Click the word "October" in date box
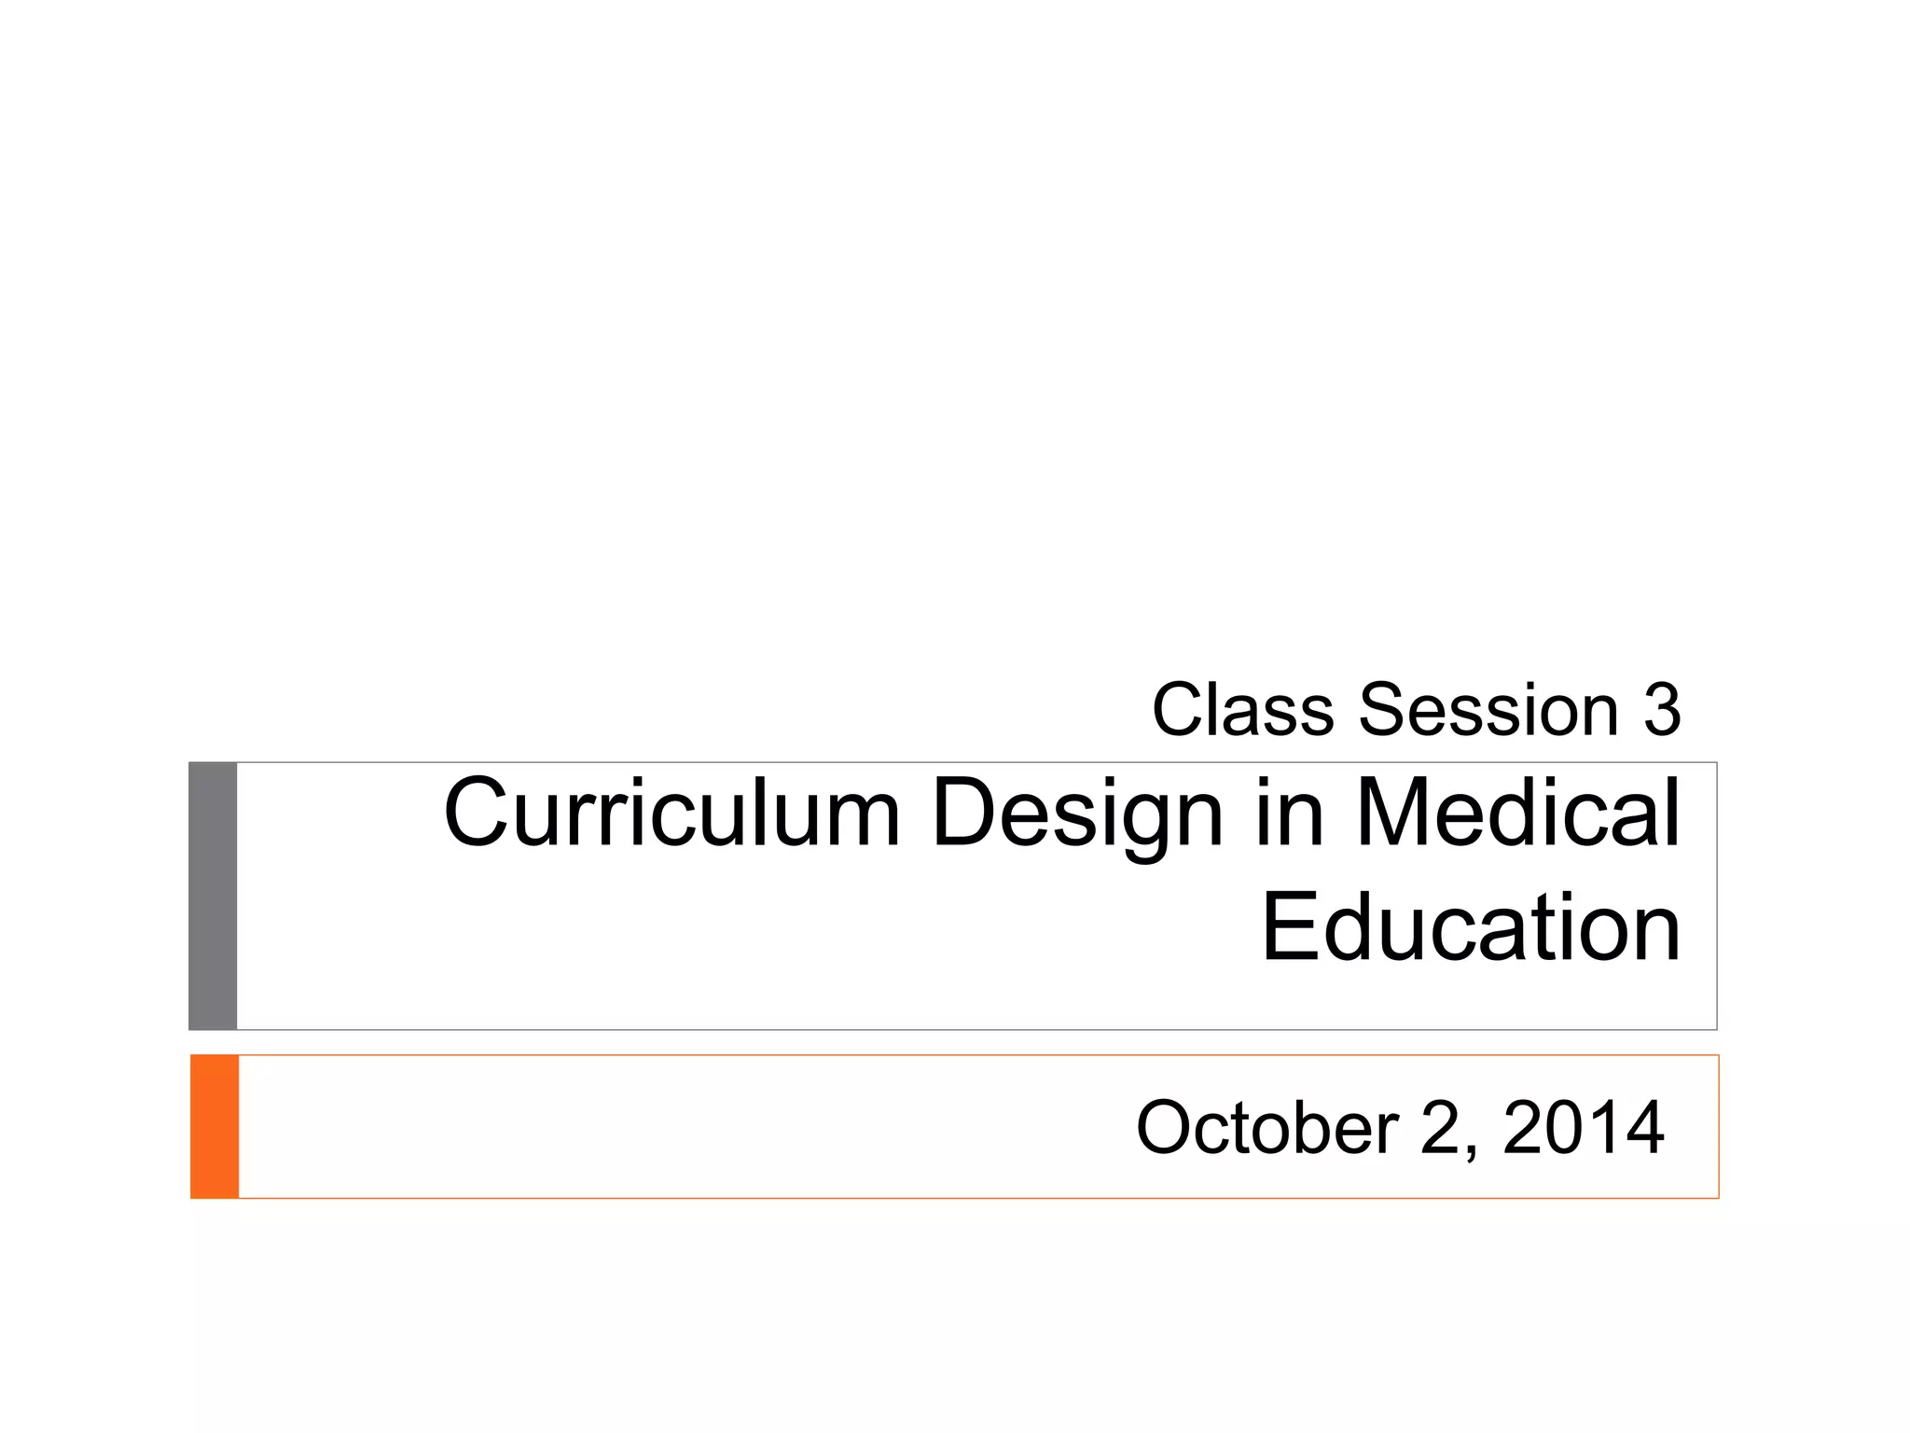Image resolution: width=1910 pixels, height=1433 pixels. (x=1267, y=1127)
